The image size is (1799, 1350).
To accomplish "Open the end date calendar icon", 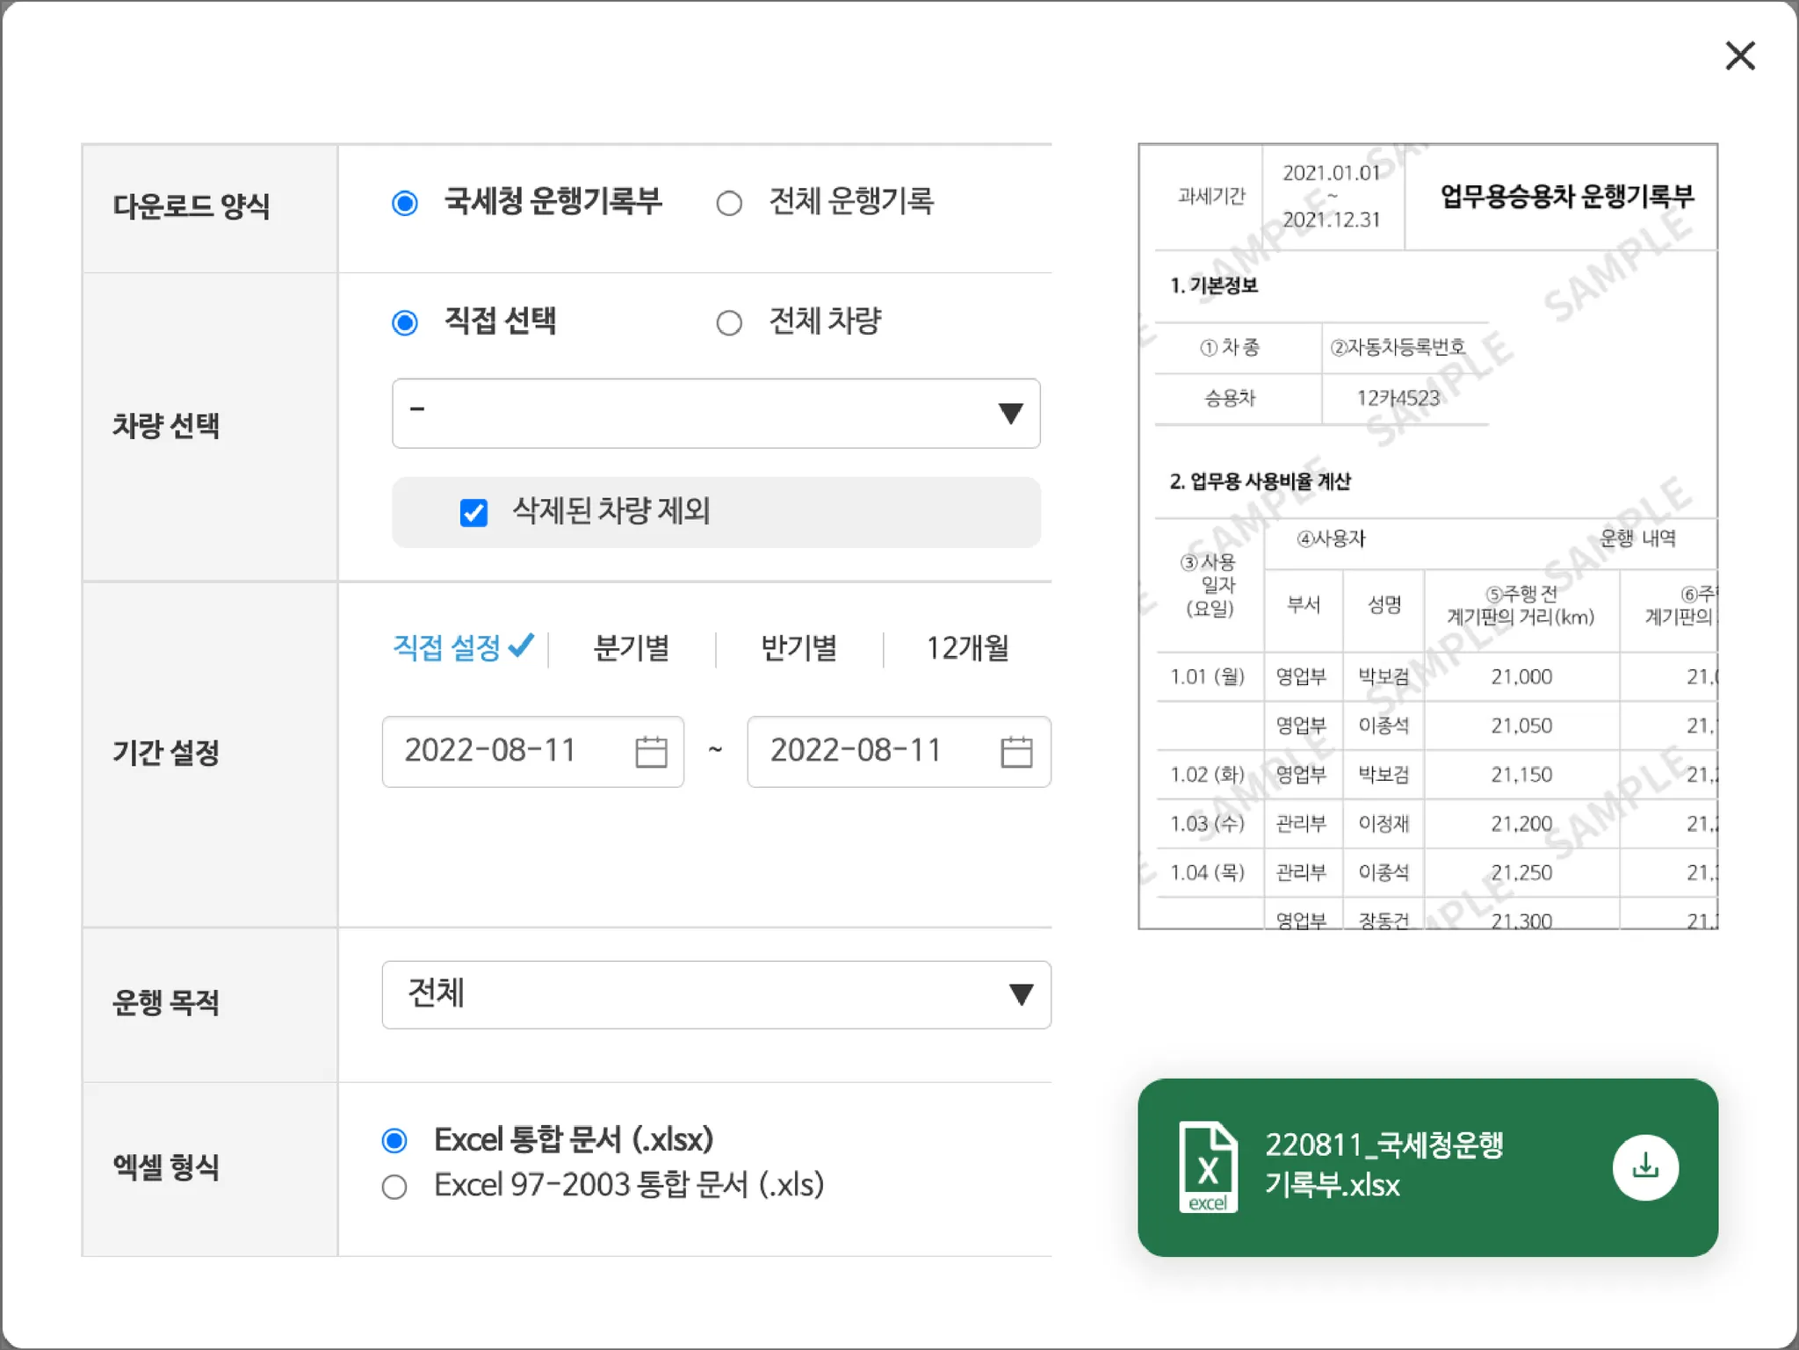I will pos(1016,752).
